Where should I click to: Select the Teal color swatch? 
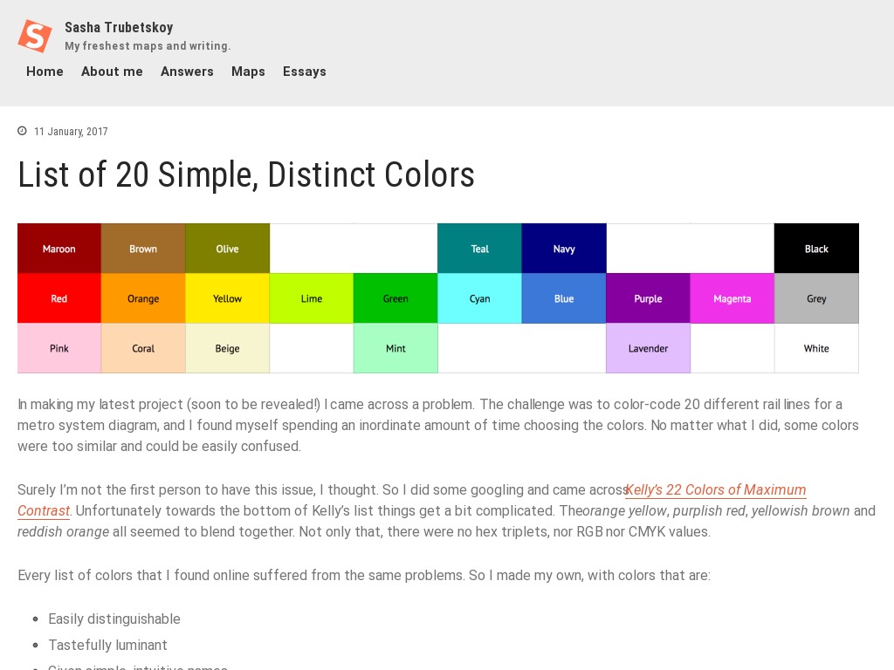click(x=479, y=249)
